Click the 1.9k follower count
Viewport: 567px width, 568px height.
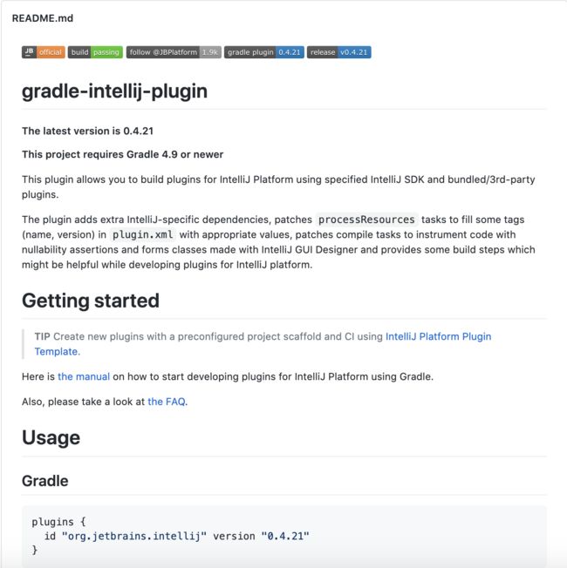pos(210,52)
